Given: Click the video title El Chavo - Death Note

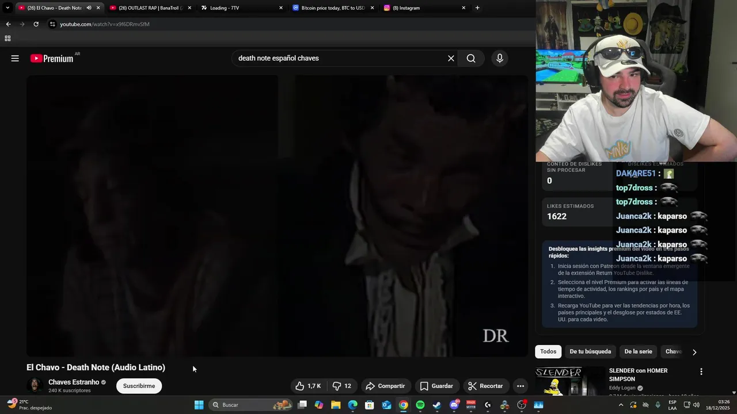Looking at the screenshot, I should pos(96,367).
